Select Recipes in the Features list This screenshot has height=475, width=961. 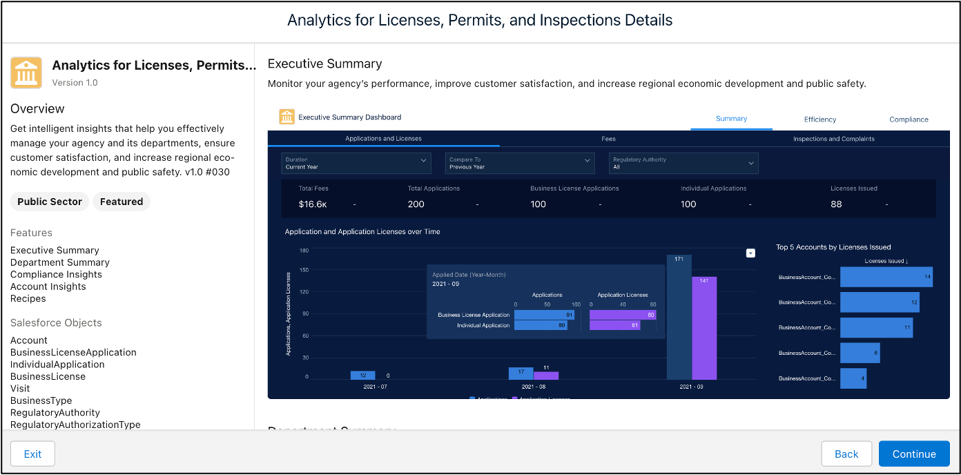tap(28, 298)
